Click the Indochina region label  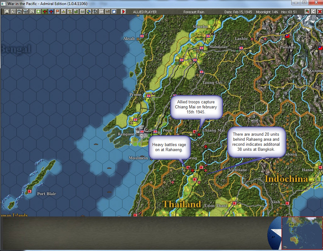point(286,179)
